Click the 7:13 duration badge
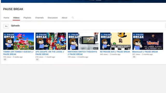 31,48
